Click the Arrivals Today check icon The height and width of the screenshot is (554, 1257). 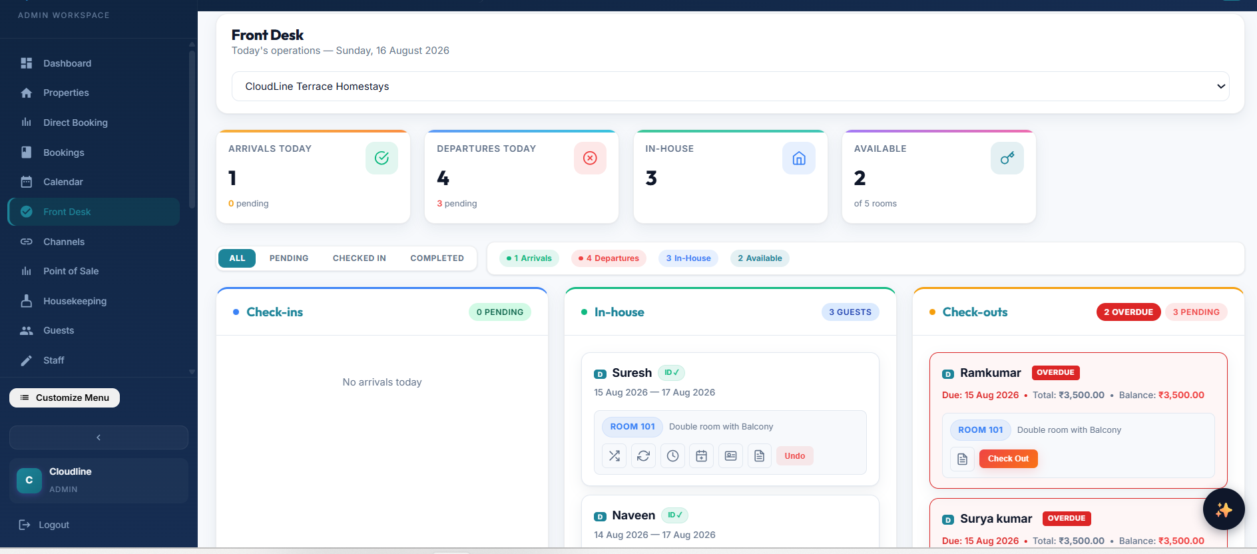[381, 158]
